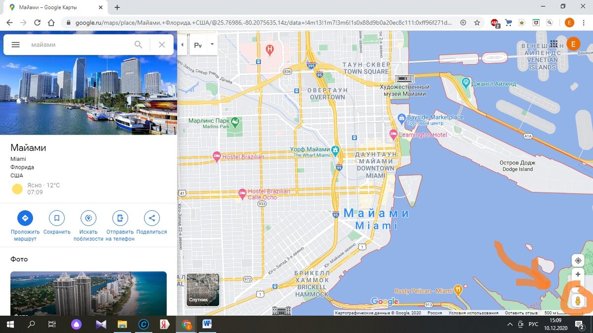The image size is (593, 333).
Task: Click the Оставить отзыв link
Action: click(x=521, y=313)
